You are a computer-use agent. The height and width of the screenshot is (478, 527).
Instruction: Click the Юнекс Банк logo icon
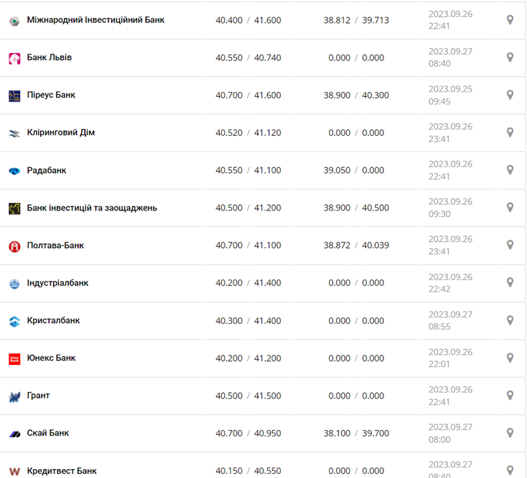point(15,359)
